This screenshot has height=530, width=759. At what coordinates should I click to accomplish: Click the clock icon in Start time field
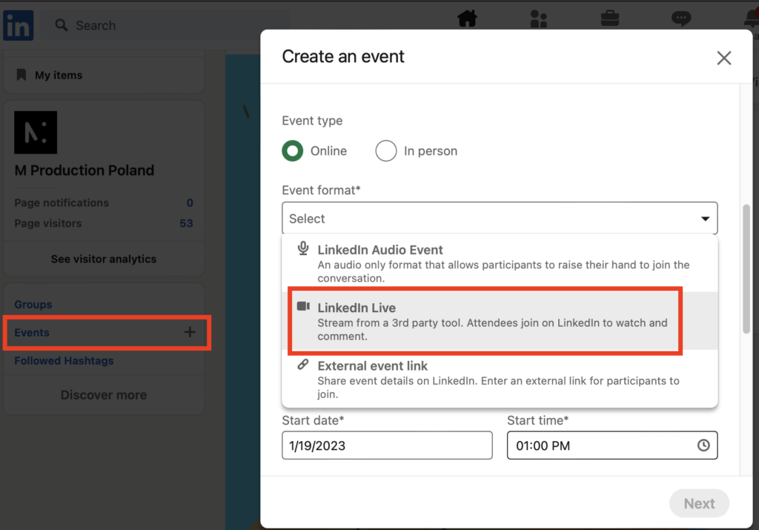[x=703, y=445]
